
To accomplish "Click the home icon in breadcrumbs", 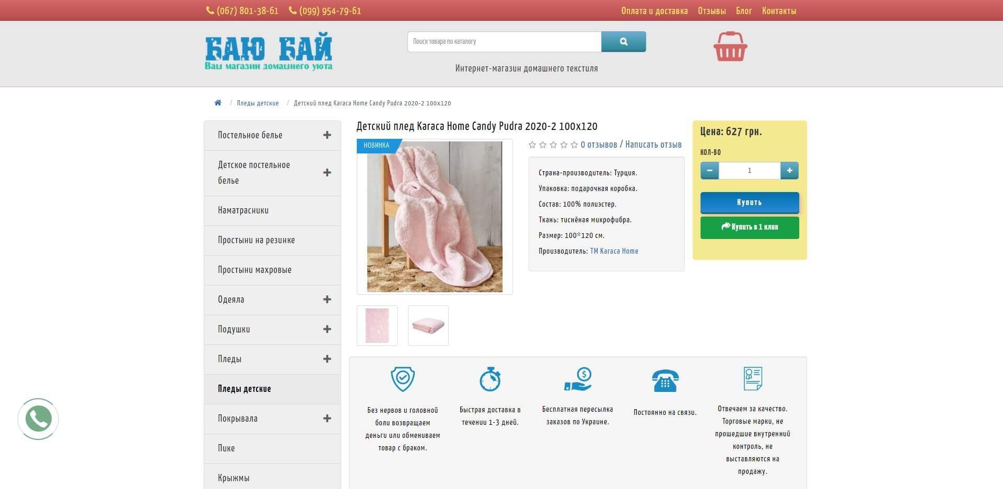I will (x=218, y=103).
